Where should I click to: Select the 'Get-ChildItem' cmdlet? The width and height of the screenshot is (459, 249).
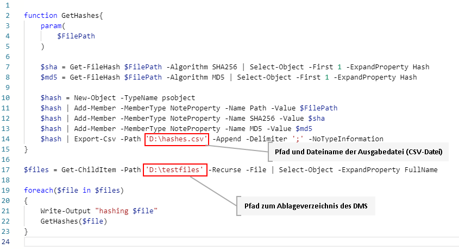coord(89,169)
